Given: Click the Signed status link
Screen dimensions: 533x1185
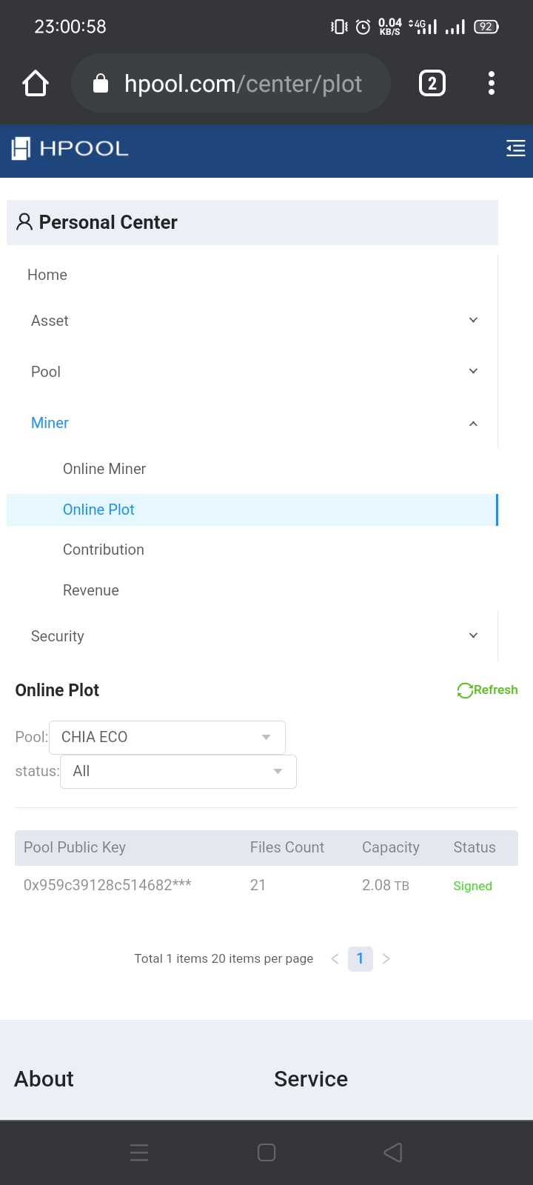Looking at the screenshot, I should coord(472,885).
